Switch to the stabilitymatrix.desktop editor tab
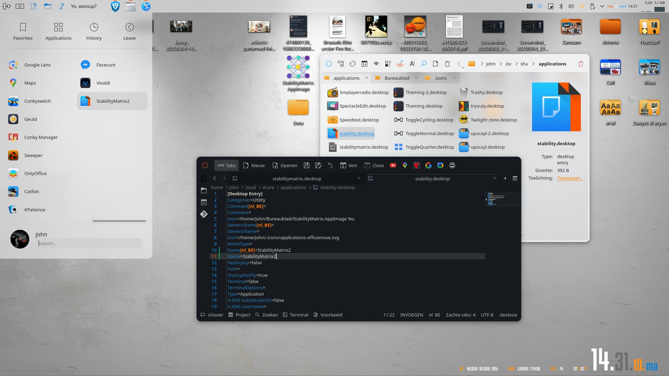 297,179
